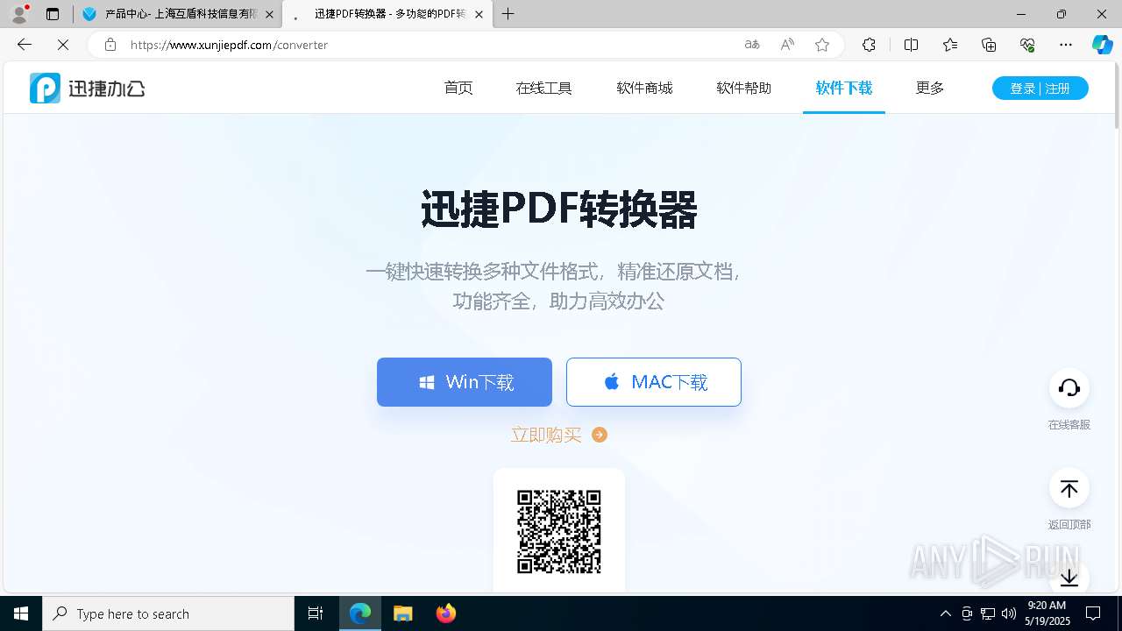1122x631 pixels.
Task: Open Microsoft Edge taskbar icon
Action: tap(360, 613)
